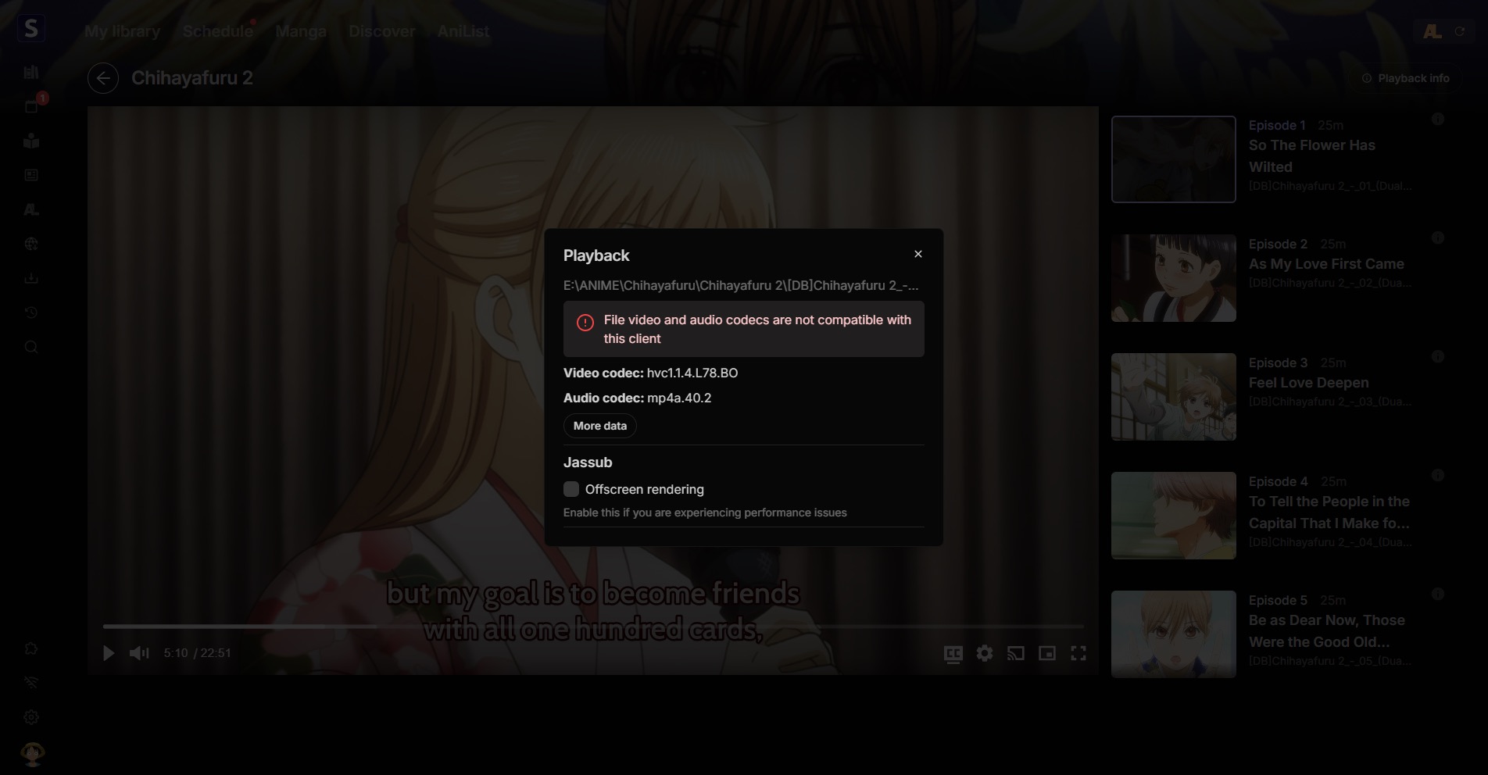This screenshot has width=1488, height=775.
Task: Click the file path text in Playback dialog
Action: click(741, 285)
